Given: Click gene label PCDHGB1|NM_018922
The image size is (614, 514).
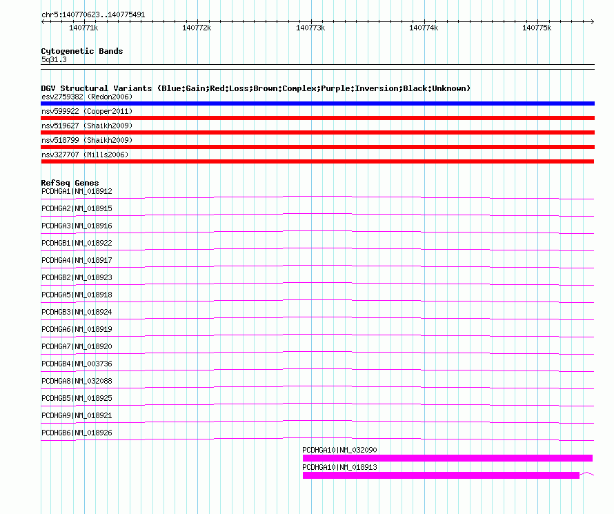Looking at the screenshot, I should click(77, 243).
